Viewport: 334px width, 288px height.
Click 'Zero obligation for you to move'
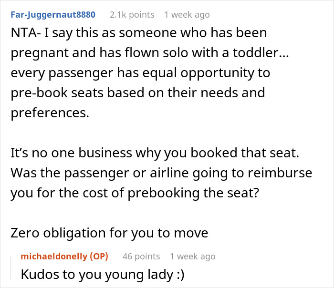pyautogui.click(x=109, y=233)
